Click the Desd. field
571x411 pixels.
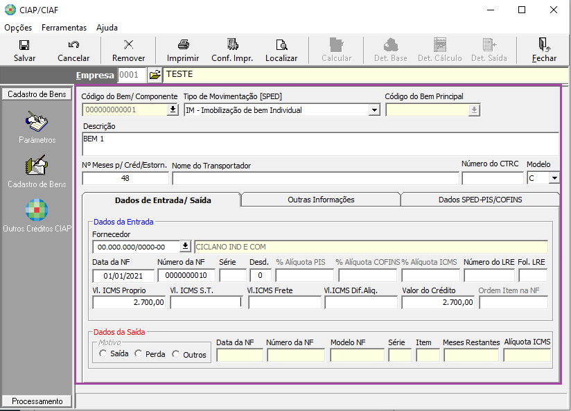(x=261, y=275)
